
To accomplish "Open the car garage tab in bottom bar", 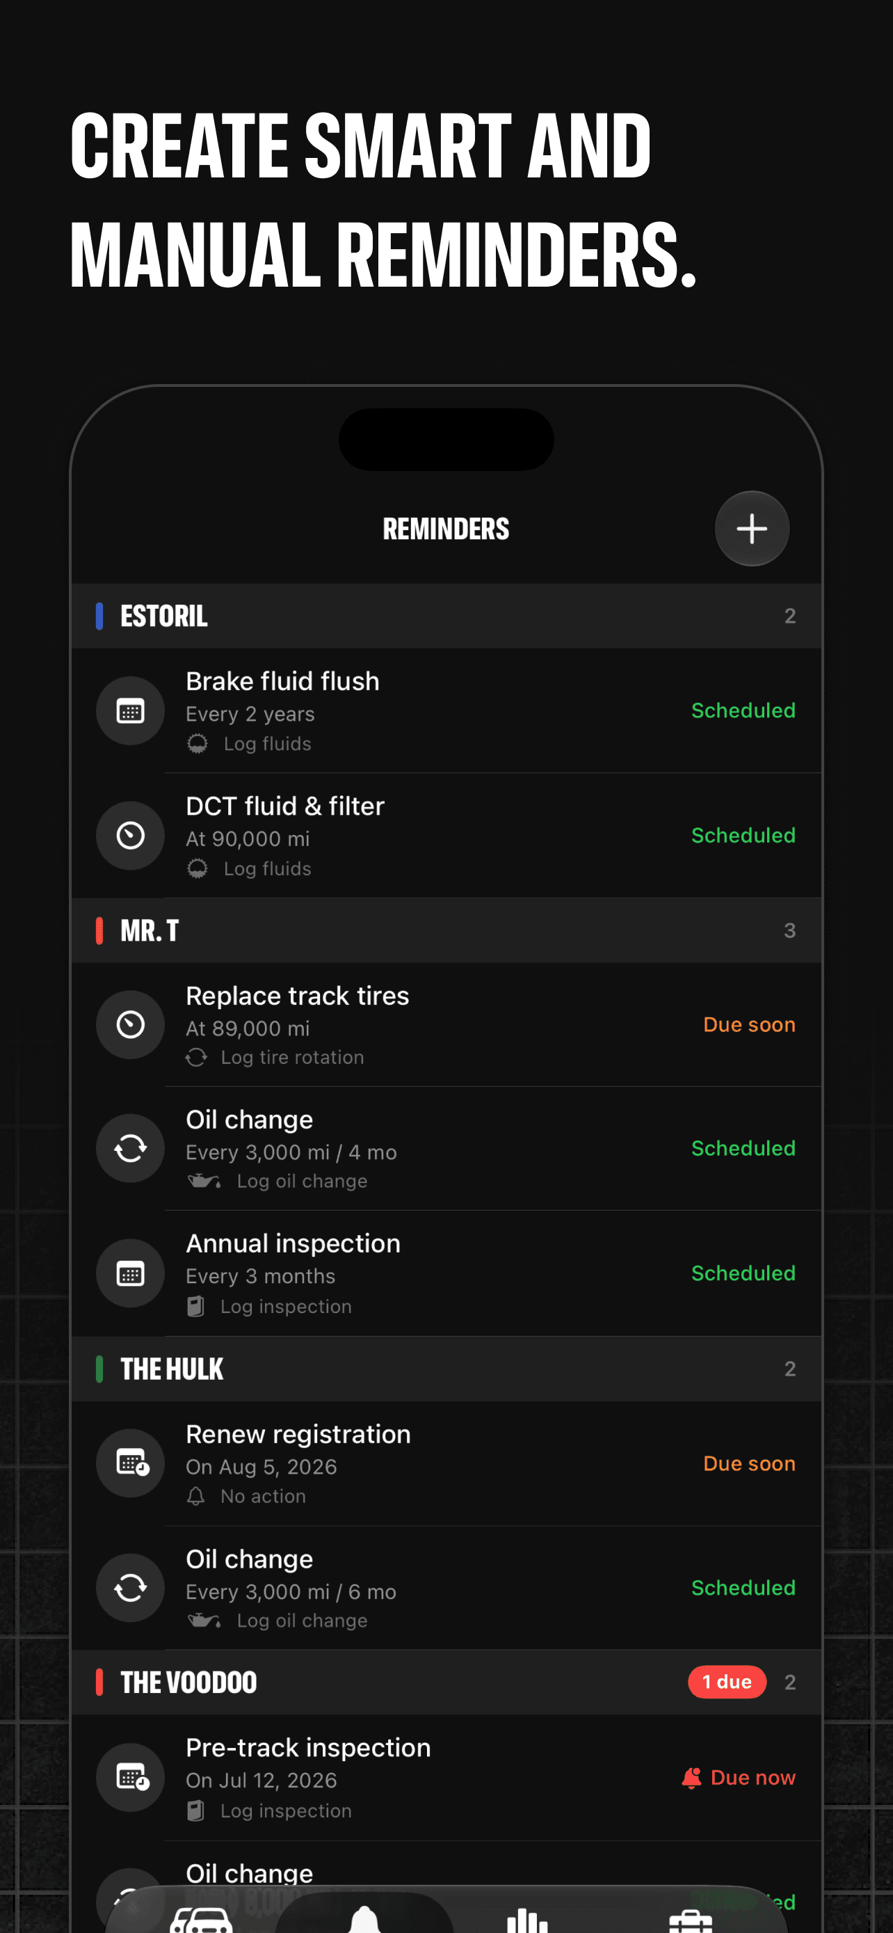I will [201, 1920].
